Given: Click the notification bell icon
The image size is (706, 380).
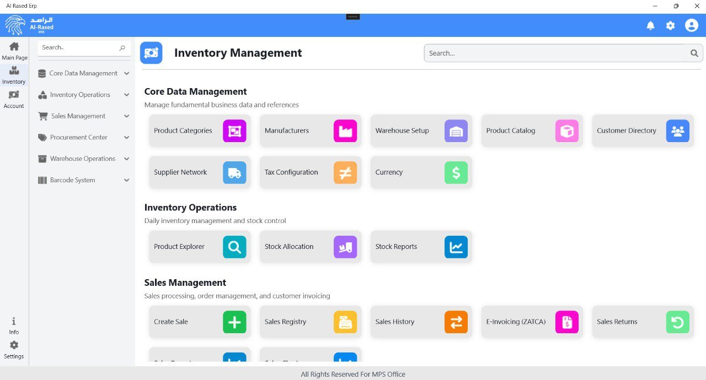Looking at the screenshot, I should pos(650,25).
